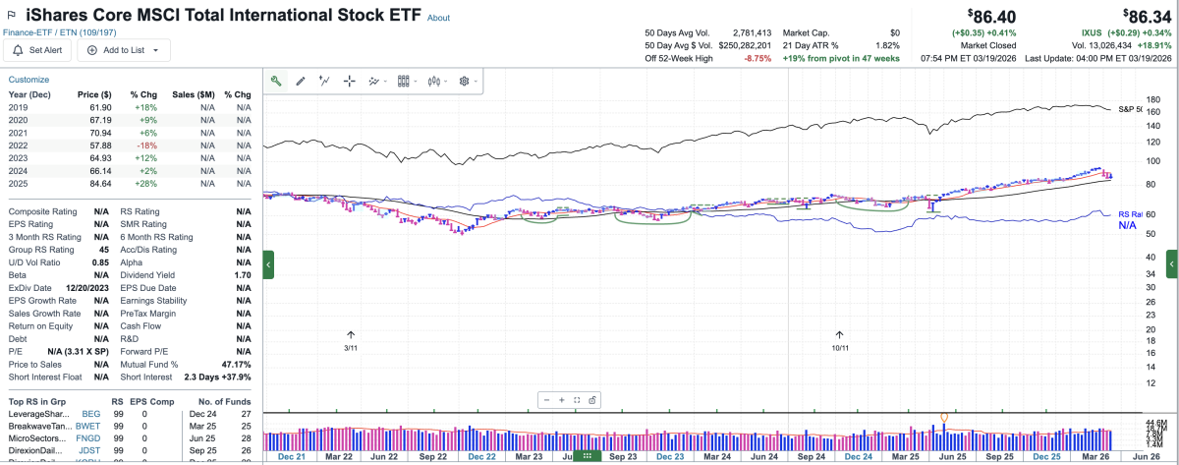Open the About link
Viewport: 1179px width, 465px height.
click(439, 18)
